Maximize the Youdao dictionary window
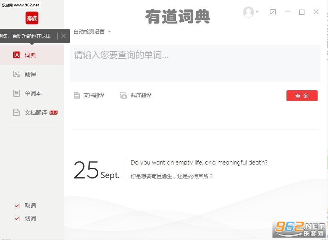This screenshot has height=240, width=328. point(302,12)
